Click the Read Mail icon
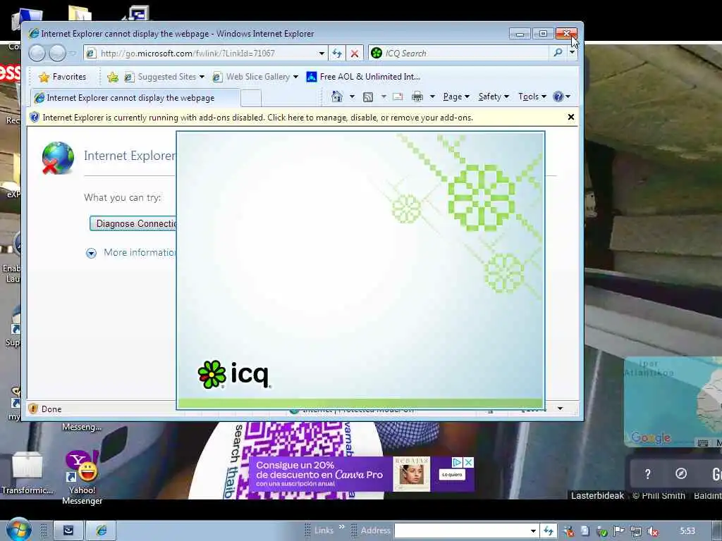Viewport: 722px width, 541px height. 398,97
